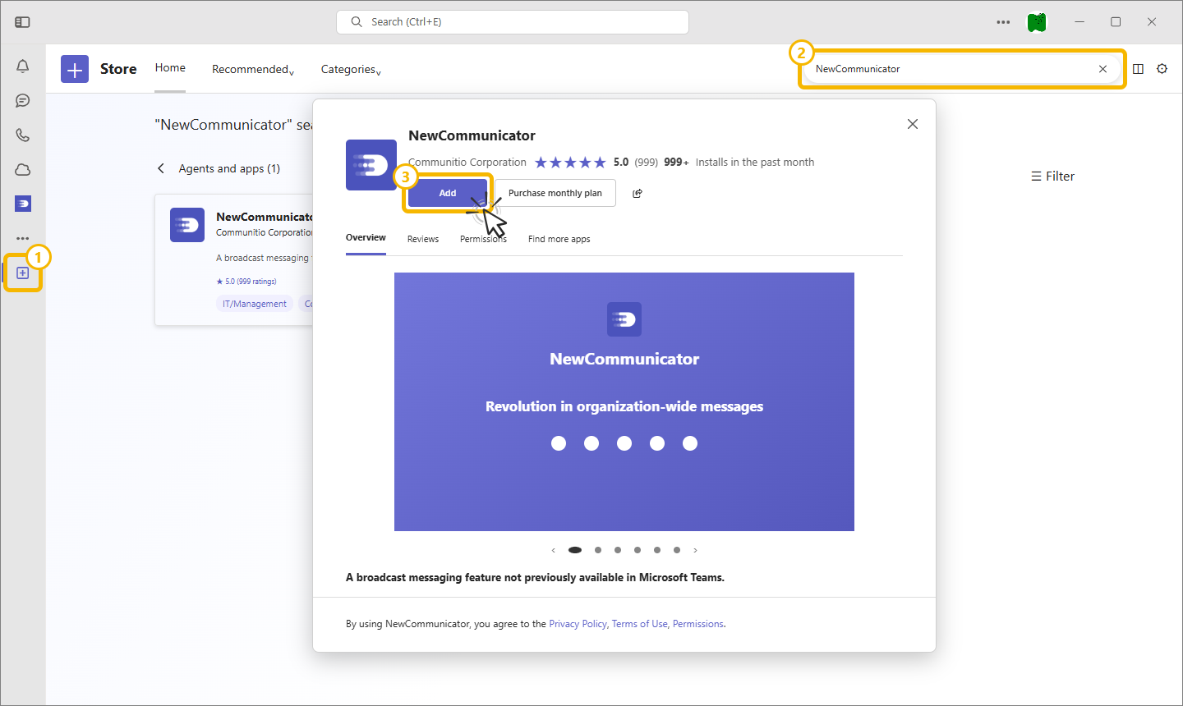Select the Overview tab
Screen dimensions: 1183x706
tap(366, 238)
